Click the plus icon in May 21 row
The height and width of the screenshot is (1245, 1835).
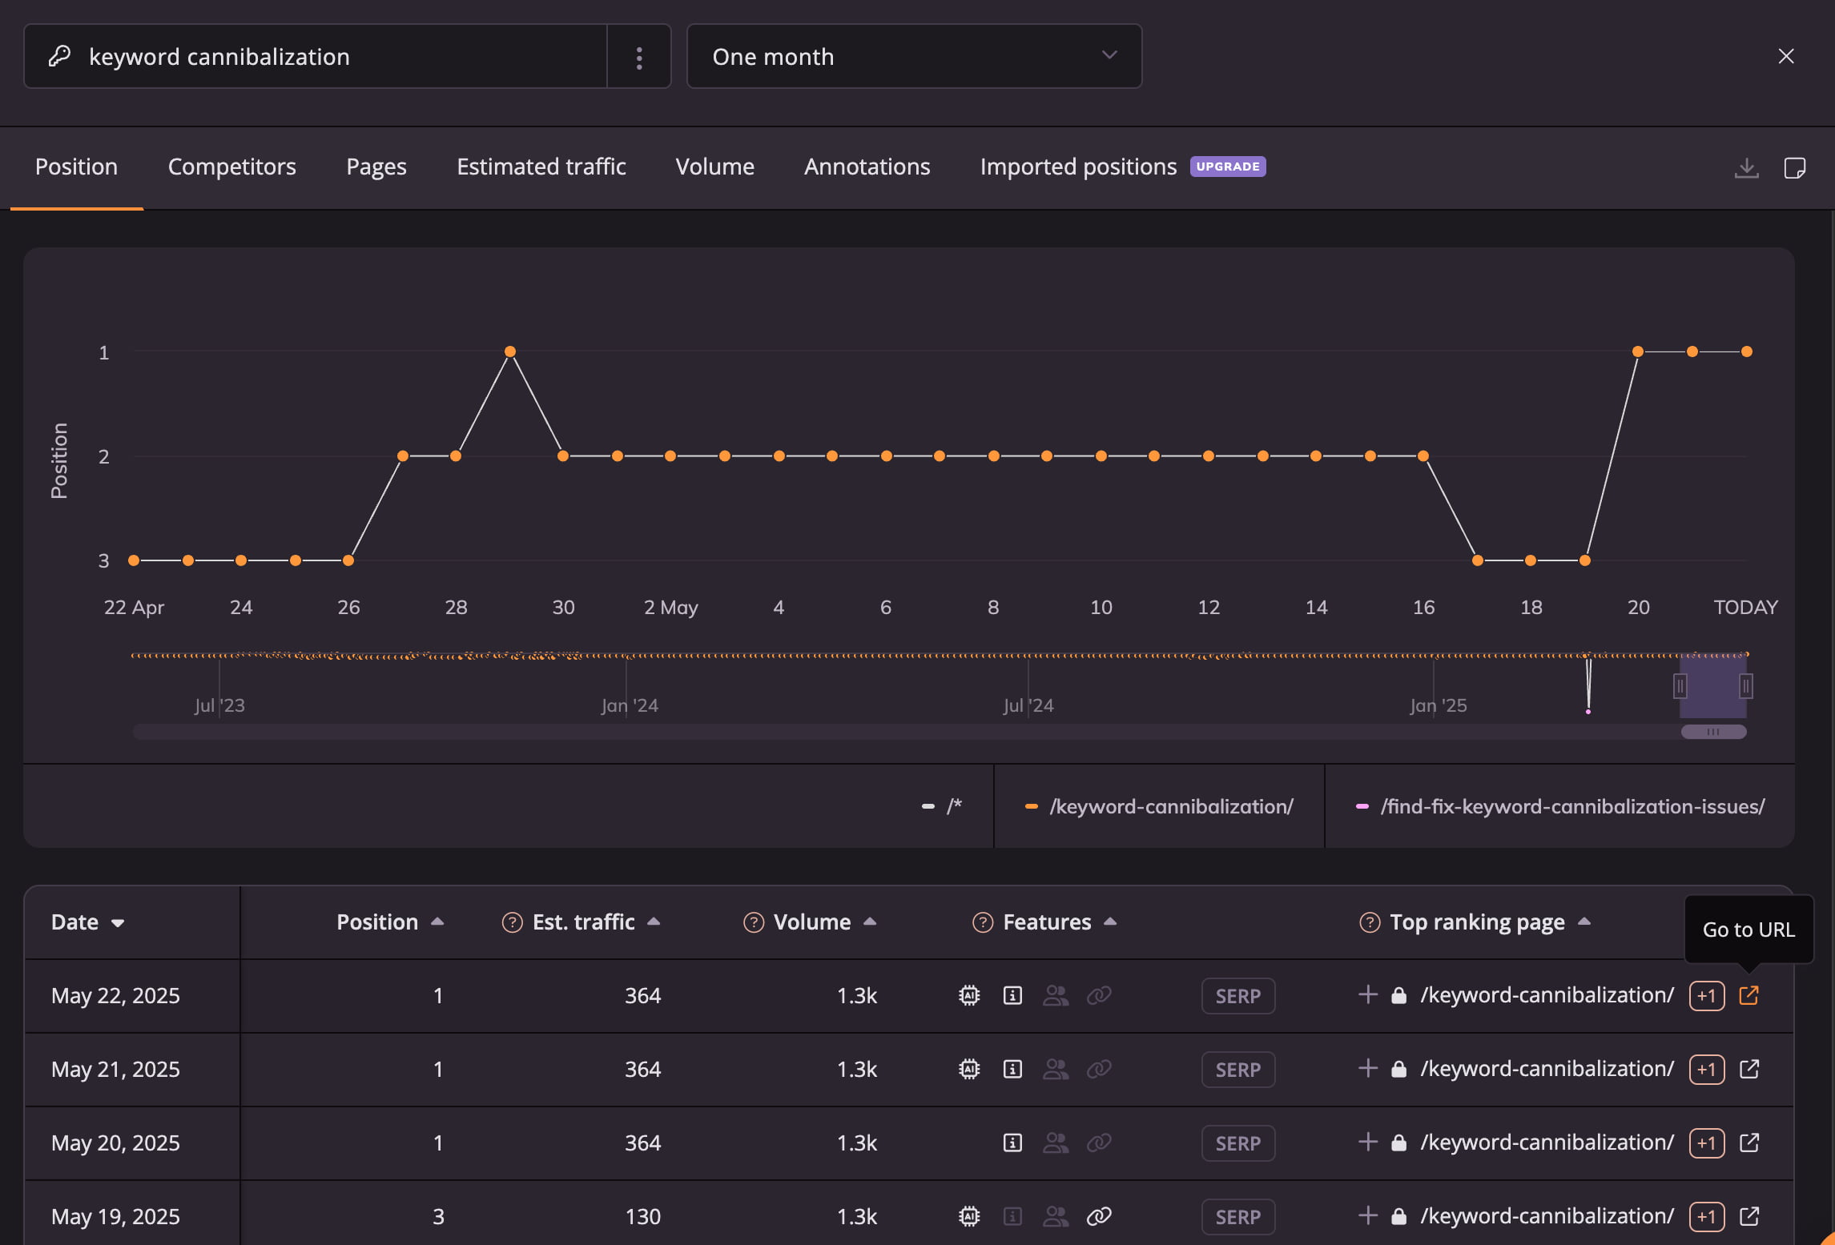(1368, 1069)
